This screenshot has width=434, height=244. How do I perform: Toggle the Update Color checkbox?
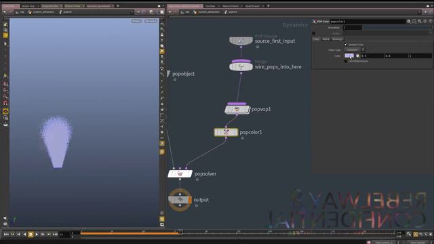[346, 44]
